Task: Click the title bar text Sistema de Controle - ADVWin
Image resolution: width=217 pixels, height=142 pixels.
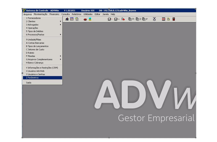Action: click(43, 10)
